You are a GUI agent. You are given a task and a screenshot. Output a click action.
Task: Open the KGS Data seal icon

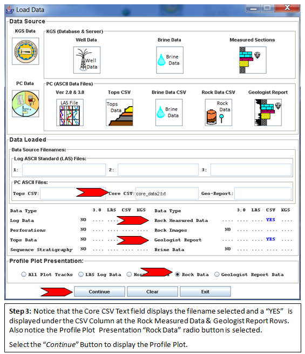(25, 51)
